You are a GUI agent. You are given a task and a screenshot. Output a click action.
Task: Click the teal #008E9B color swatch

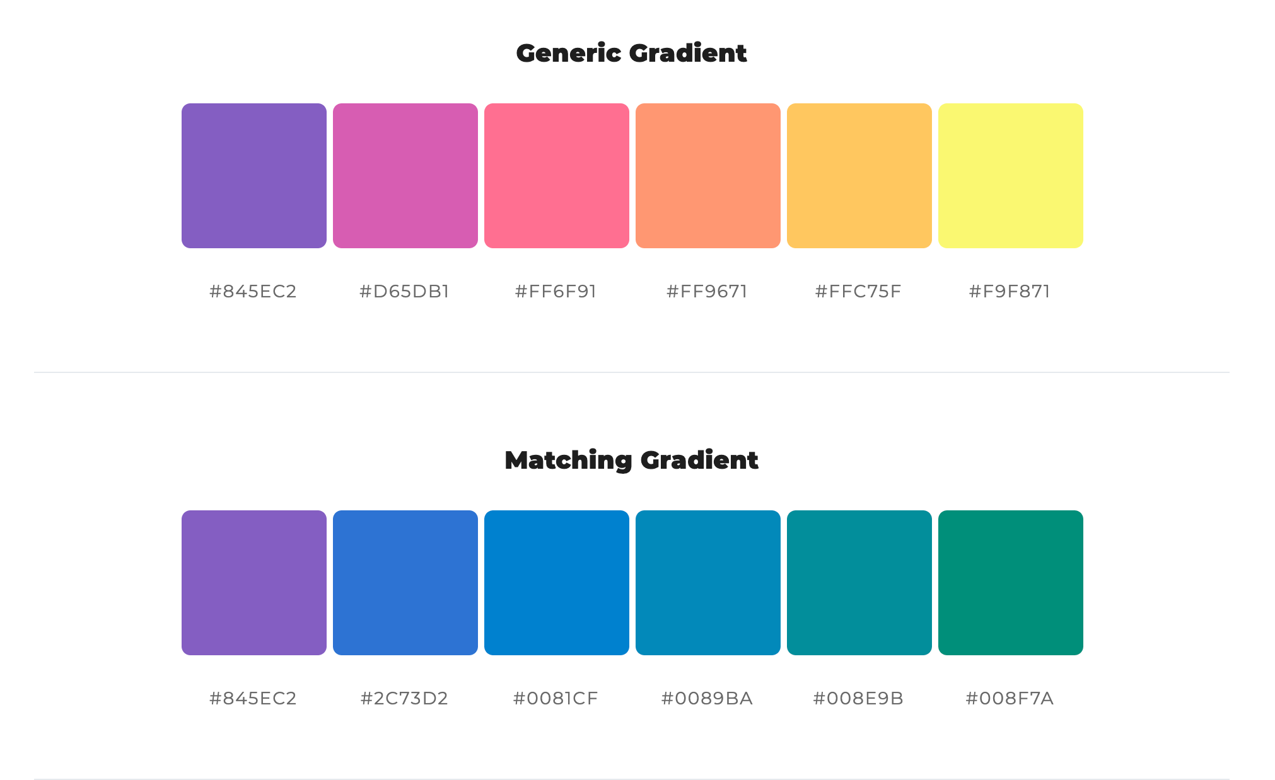coord(859,583)
